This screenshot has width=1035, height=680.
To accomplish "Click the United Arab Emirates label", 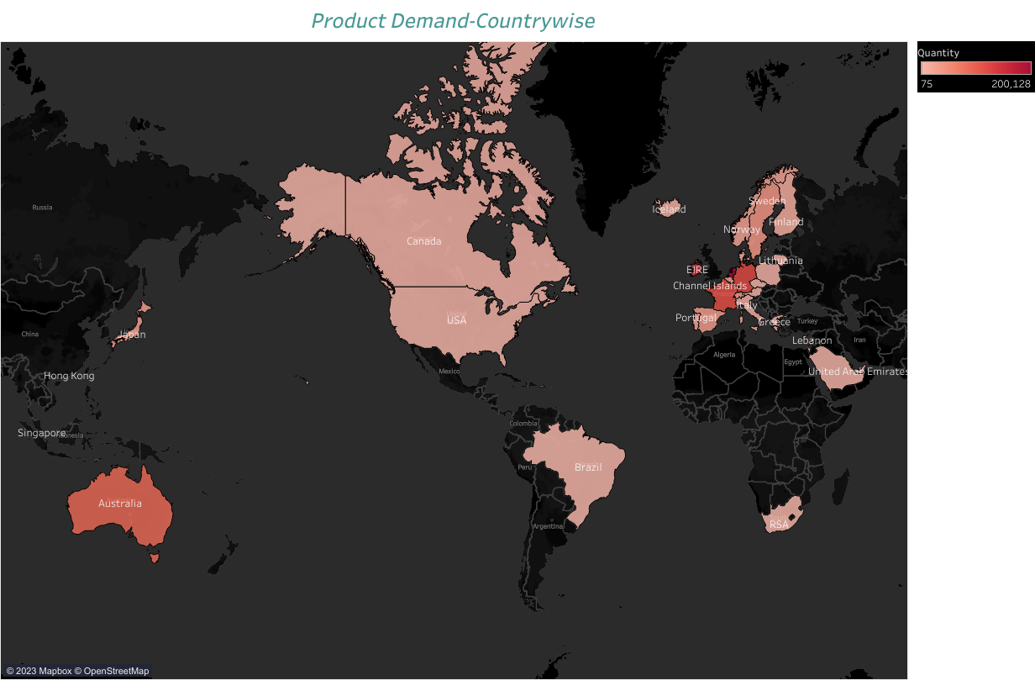I will [858, 372].
